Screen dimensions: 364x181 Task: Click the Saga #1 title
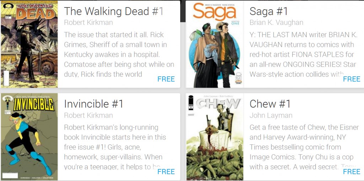[x=269, y=11]
